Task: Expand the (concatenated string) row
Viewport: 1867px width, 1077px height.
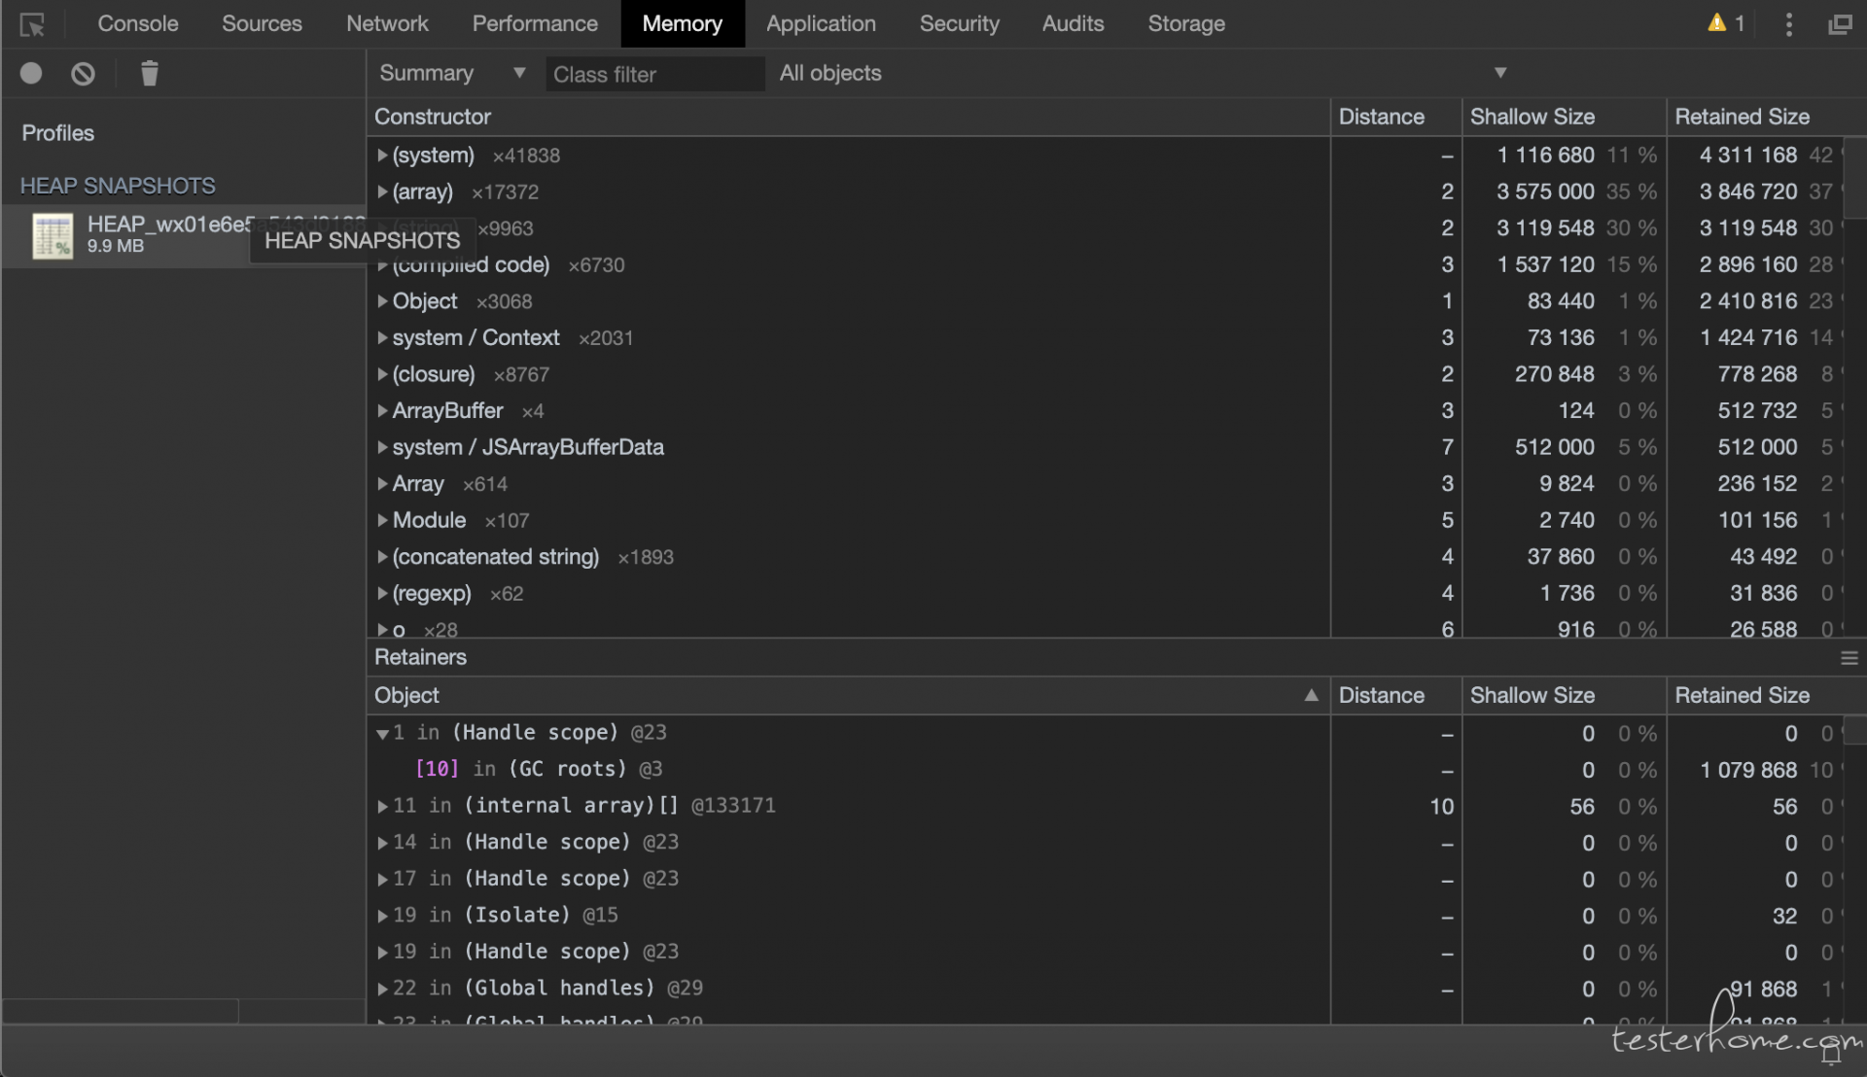Action: tap(382, 556)
